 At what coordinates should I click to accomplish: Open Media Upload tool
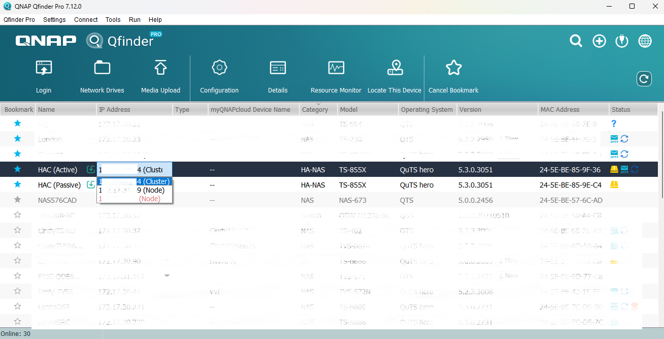(x=160, y=76)
